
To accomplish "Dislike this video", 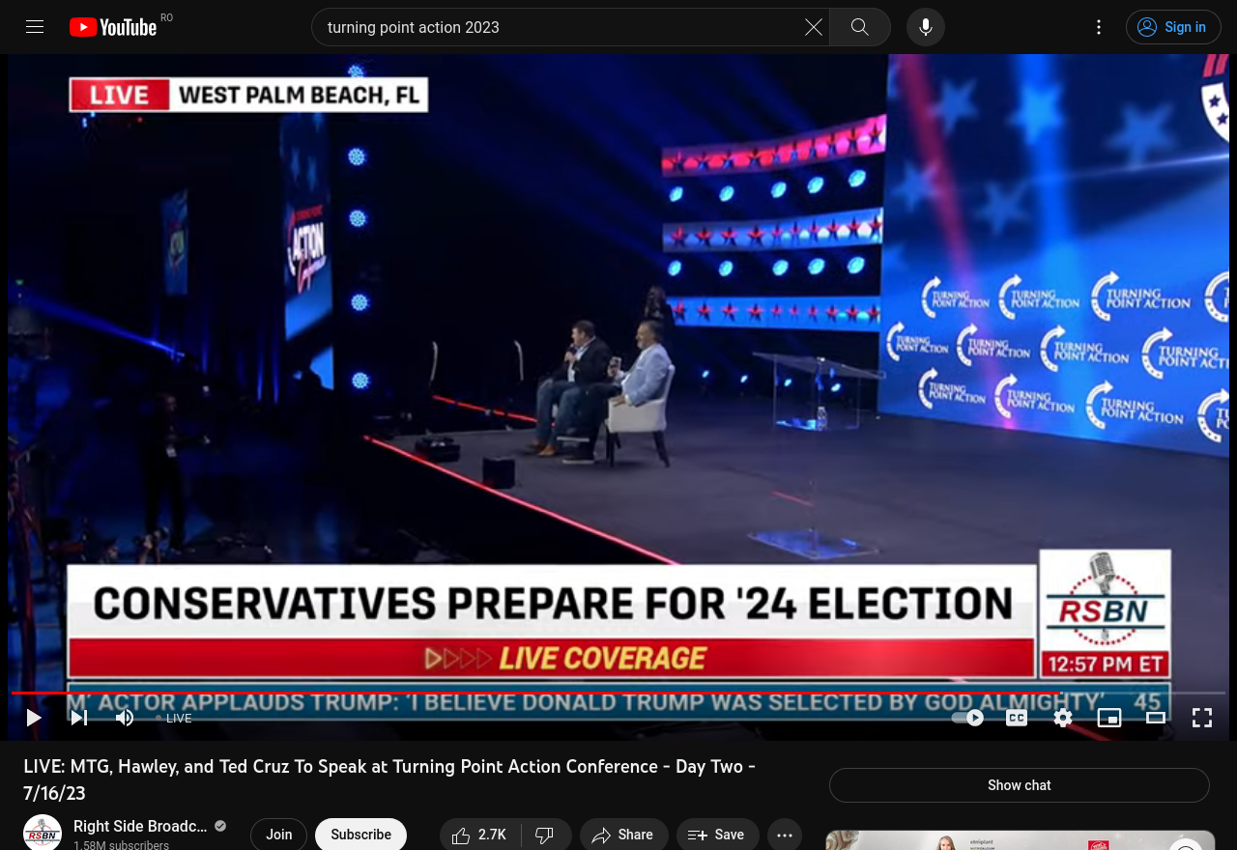I will [x=546, y=835].
